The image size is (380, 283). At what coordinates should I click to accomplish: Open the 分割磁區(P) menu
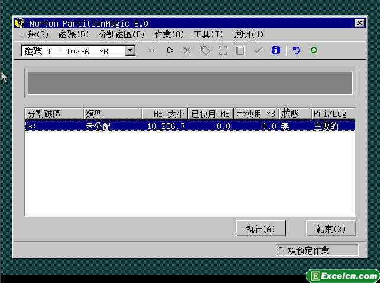point(122,35)
